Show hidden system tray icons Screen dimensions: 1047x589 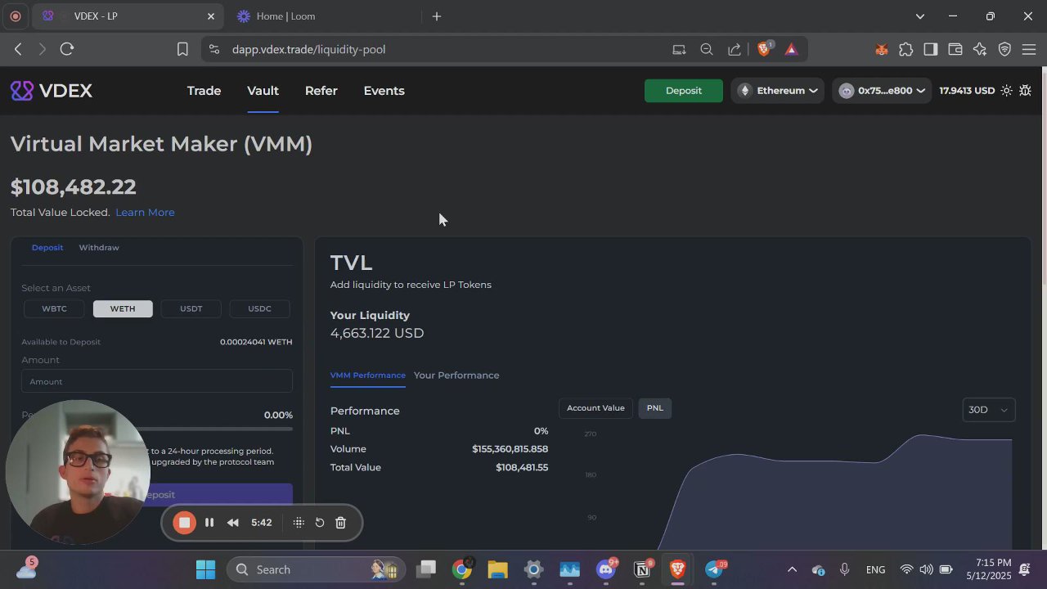pyautogui.click(x=791, y=569)
